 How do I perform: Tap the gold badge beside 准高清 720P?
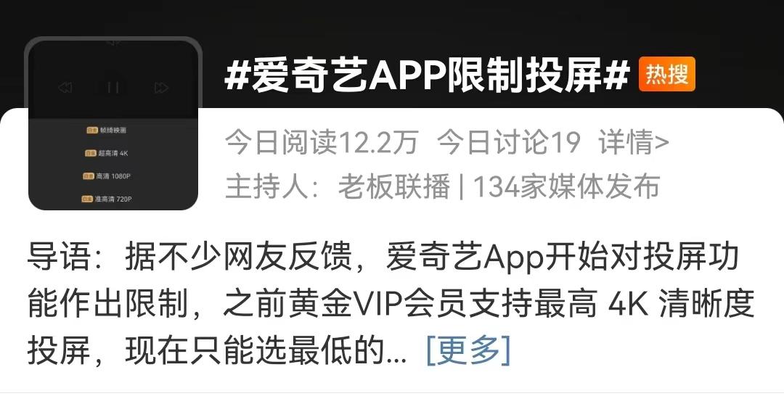point(87,199)
